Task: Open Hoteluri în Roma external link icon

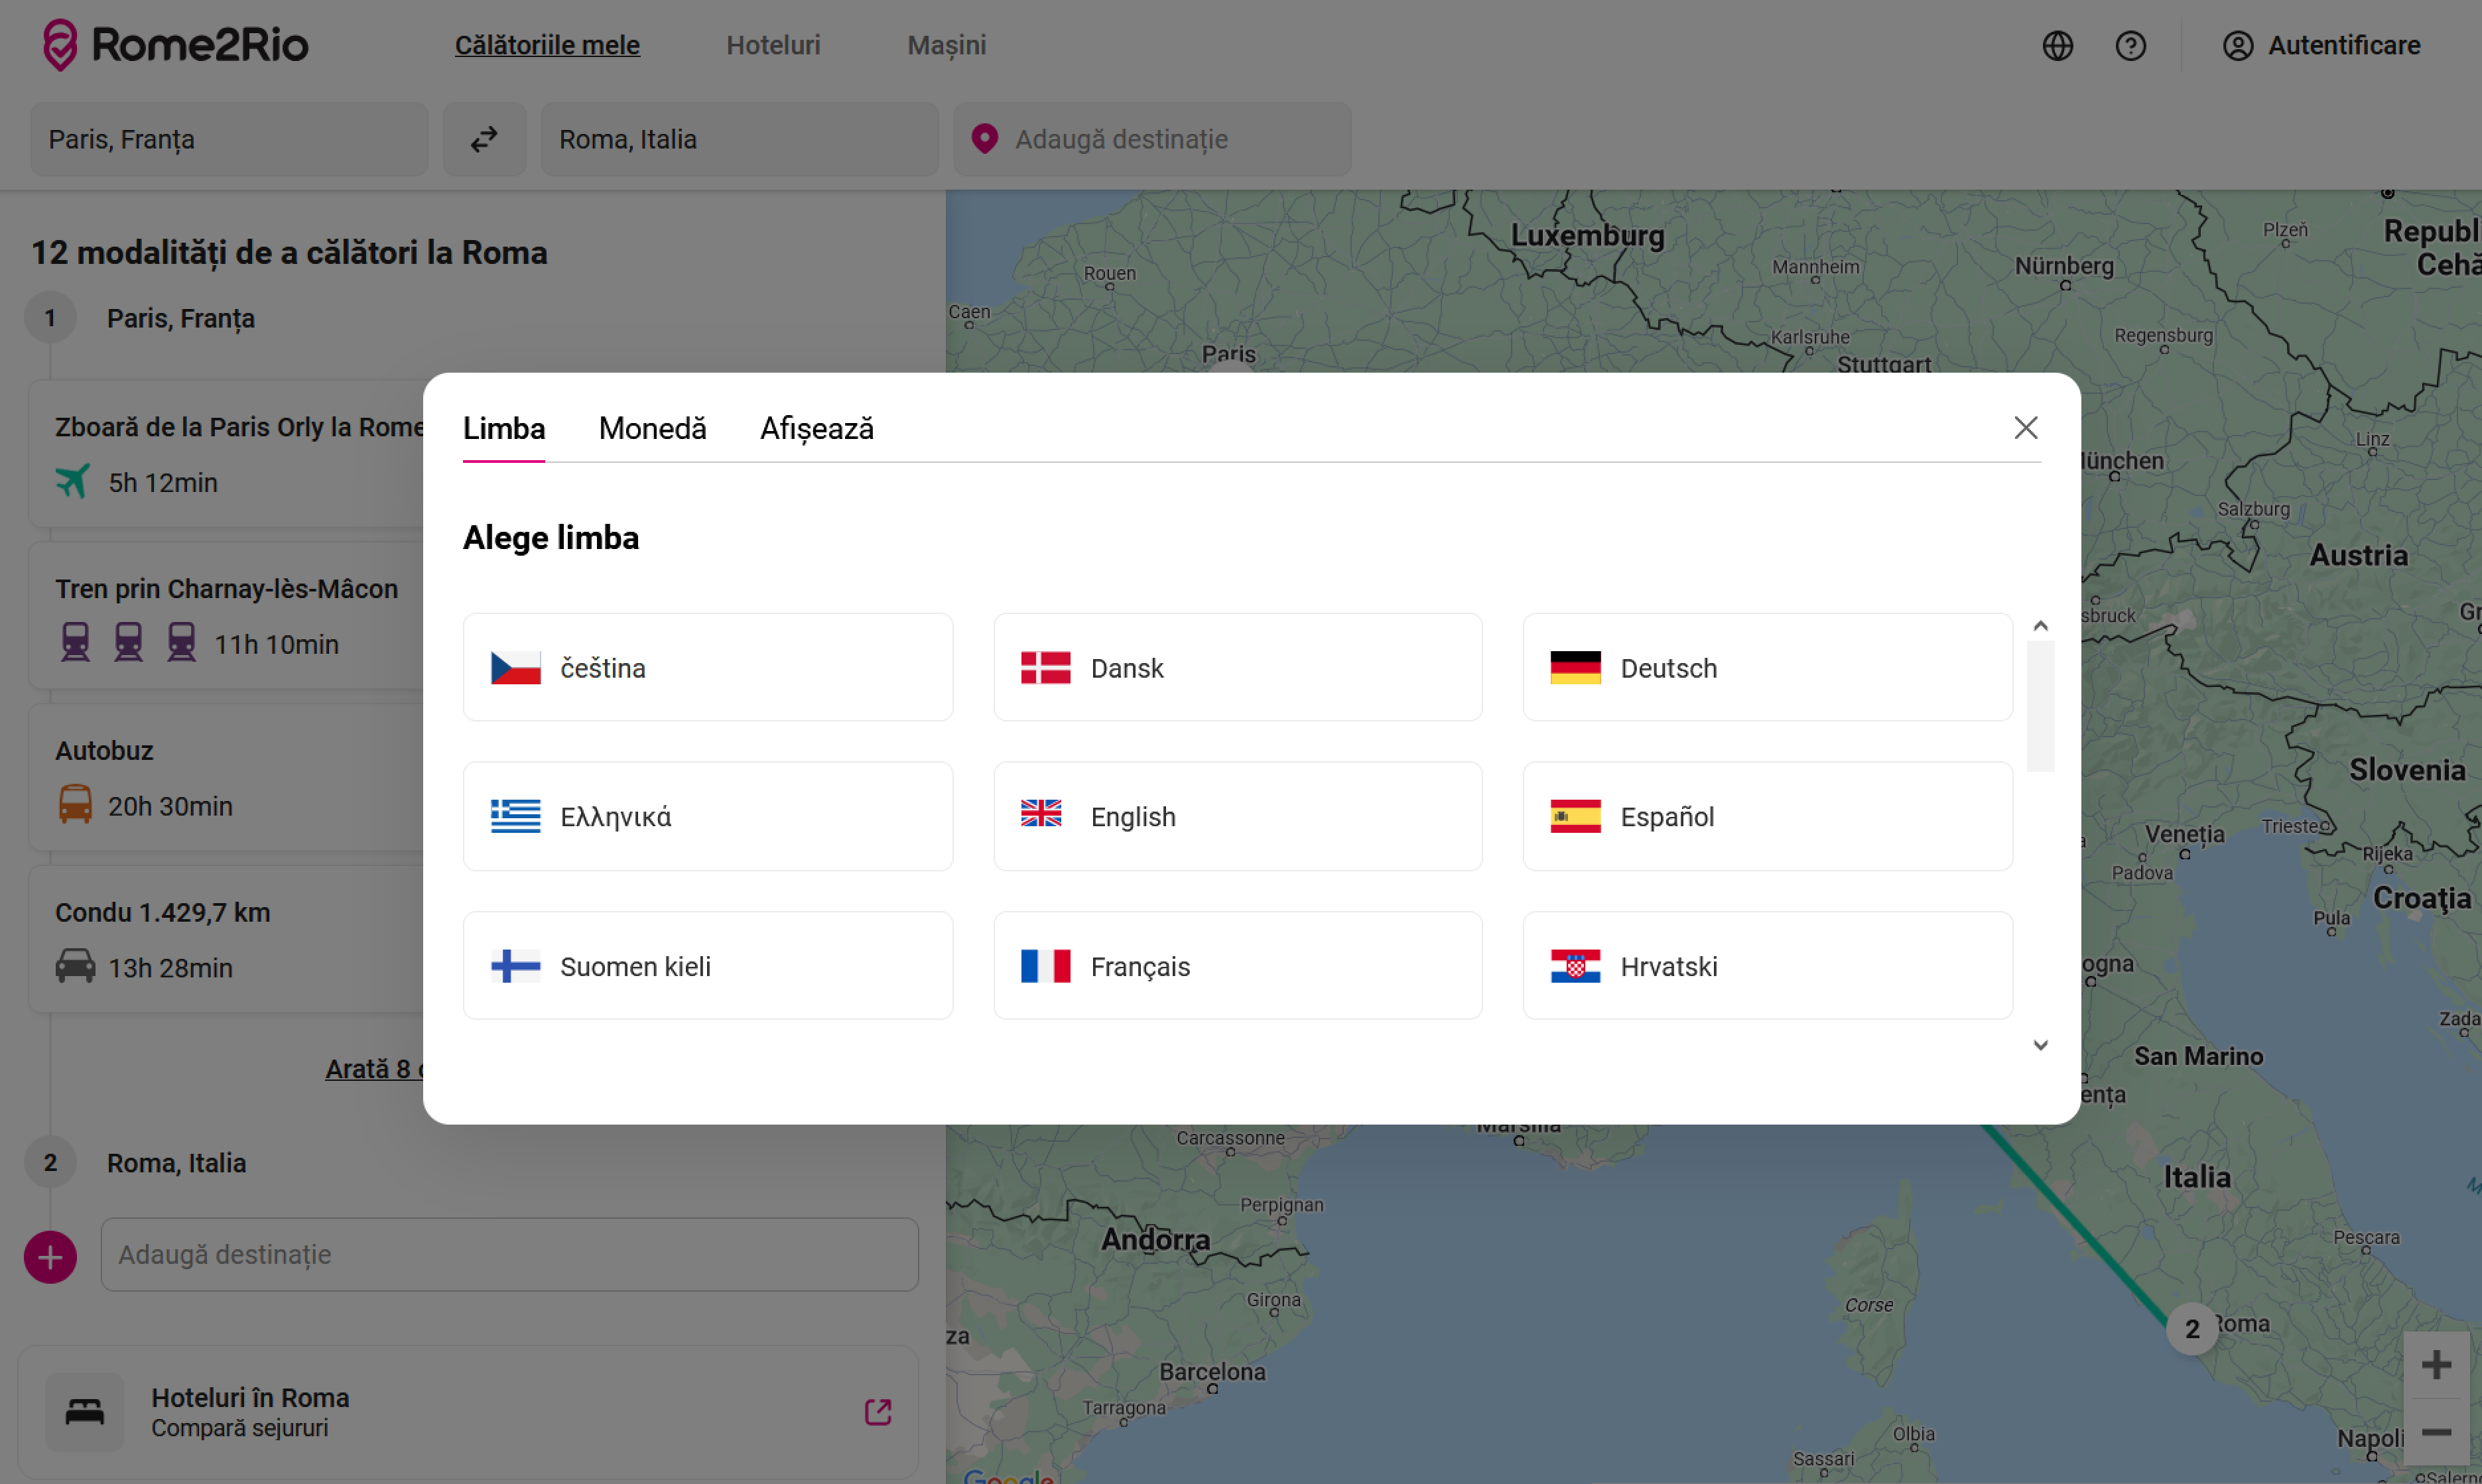Action: 877,1411
